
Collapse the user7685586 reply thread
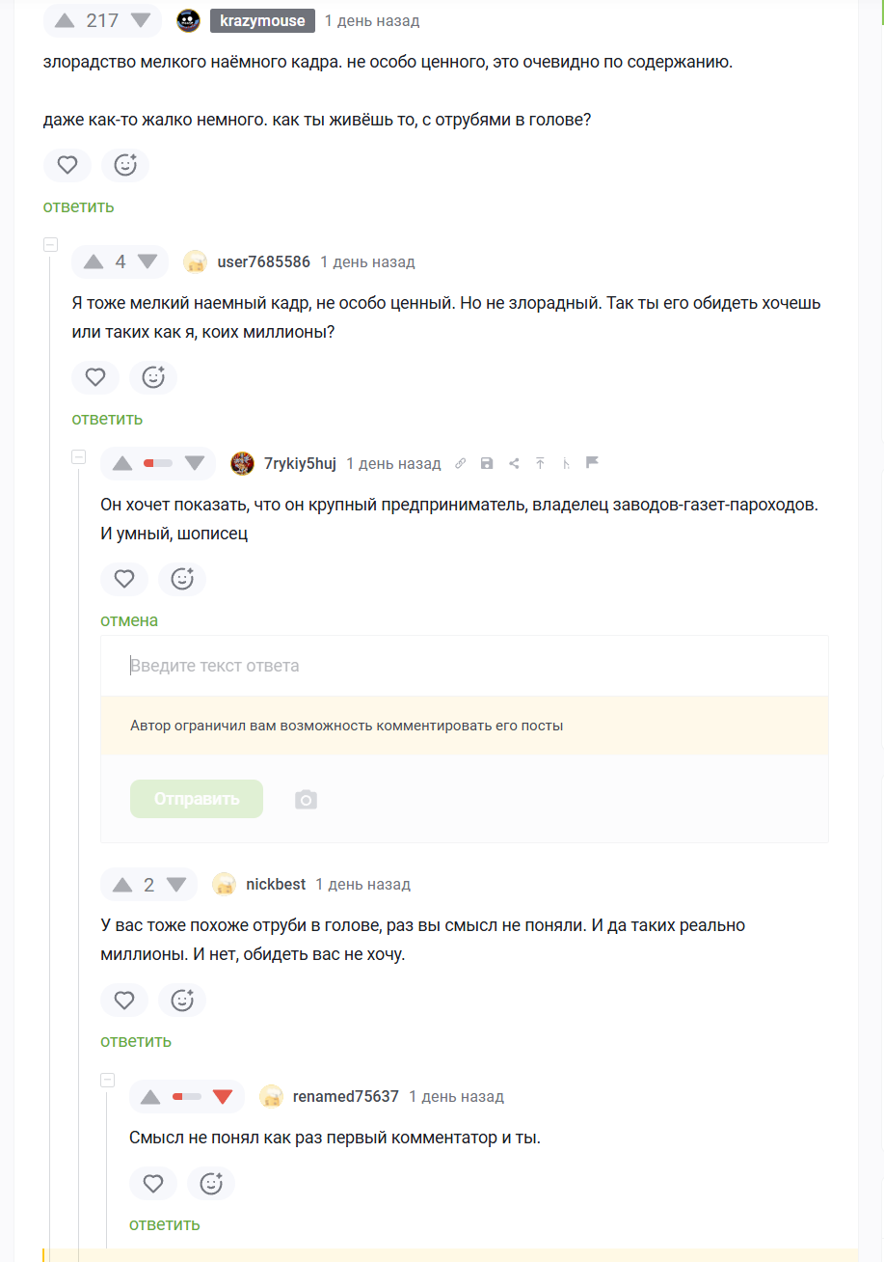pyautogui.click(x=50, y=245)
